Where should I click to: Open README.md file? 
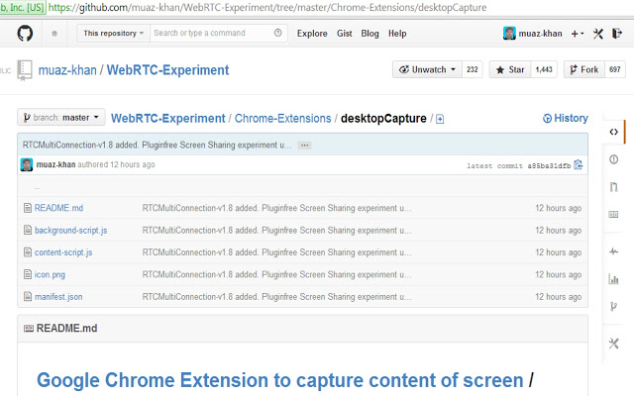[59, 208]
